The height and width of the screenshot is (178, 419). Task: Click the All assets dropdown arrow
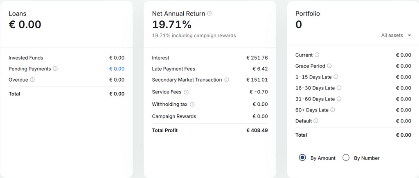click(409, 36)
